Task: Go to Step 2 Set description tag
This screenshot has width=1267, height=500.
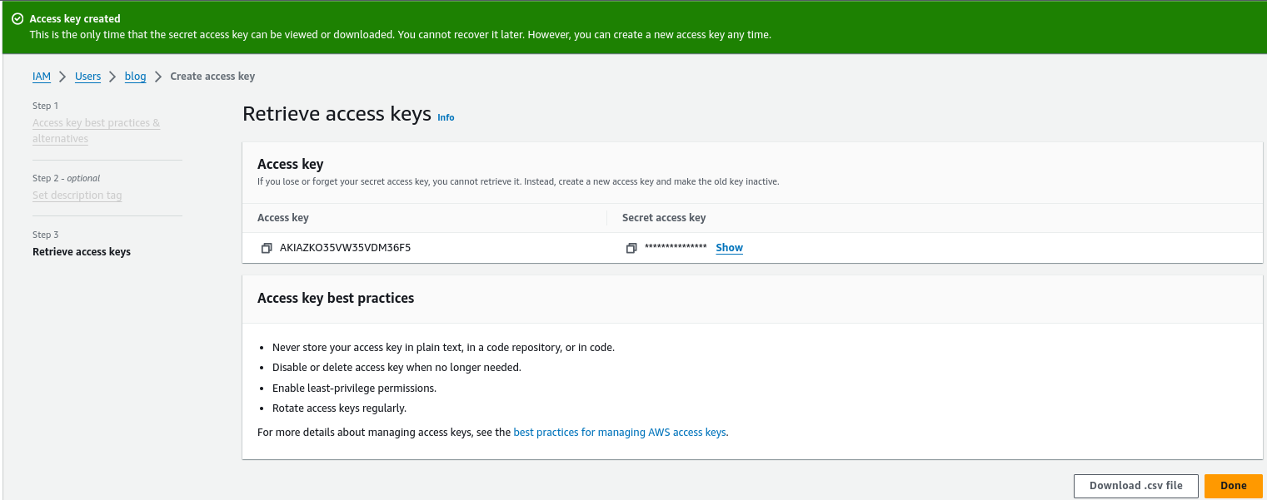Action: point(77,196)
